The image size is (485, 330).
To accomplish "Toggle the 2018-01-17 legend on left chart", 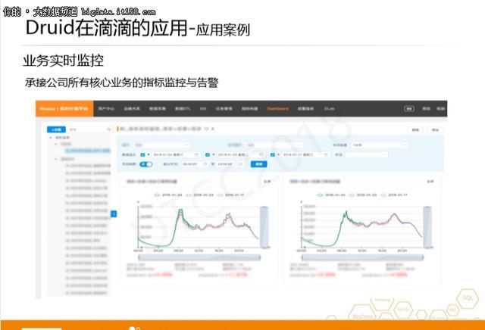I will [x=231, y=195].
